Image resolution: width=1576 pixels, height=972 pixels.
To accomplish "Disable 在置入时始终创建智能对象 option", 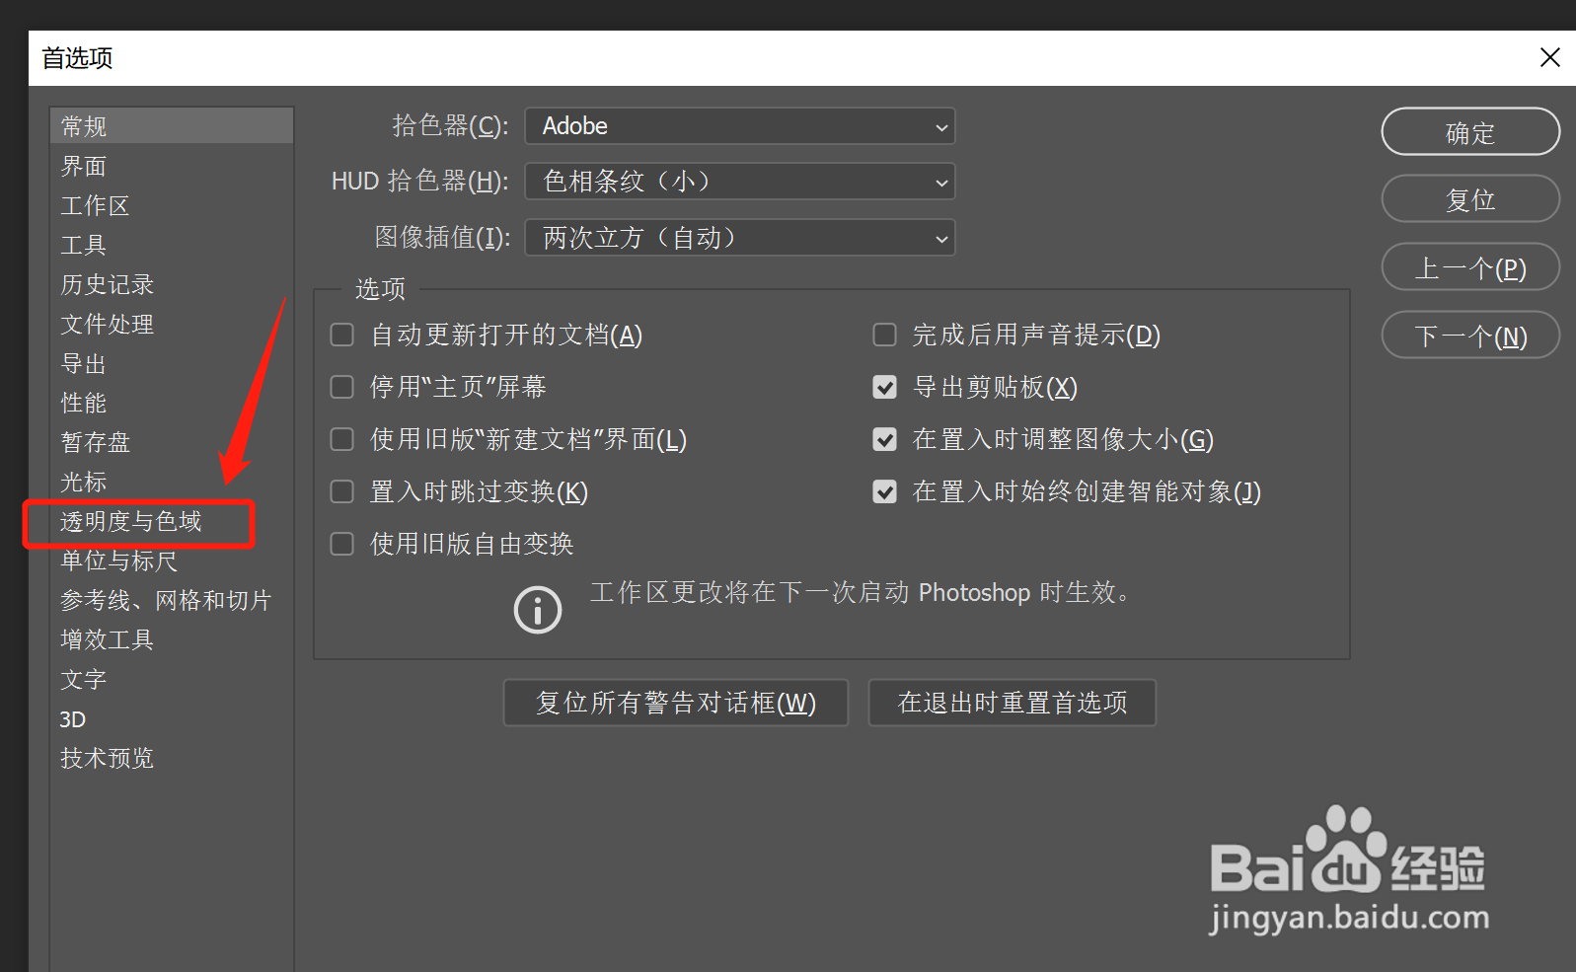I will pyautogui.click(x=885, y=491).
